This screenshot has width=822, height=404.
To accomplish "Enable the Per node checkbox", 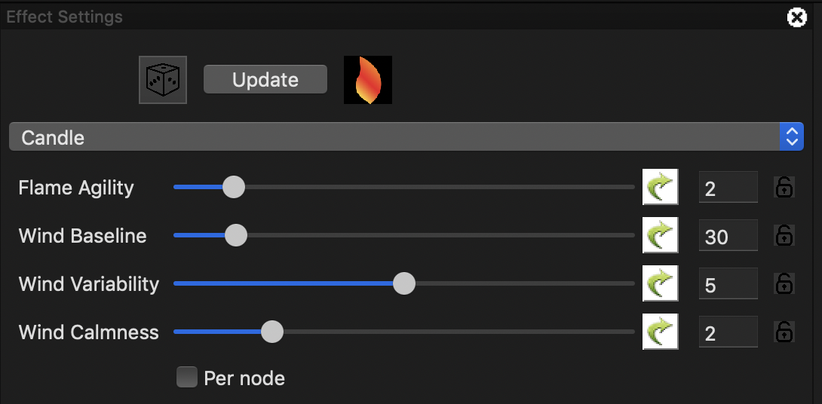I will point(186,377).
